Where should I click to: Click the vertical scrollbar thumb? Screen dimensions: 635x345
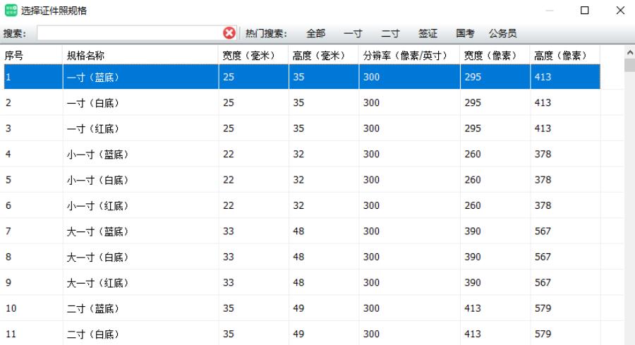[630, 65]
